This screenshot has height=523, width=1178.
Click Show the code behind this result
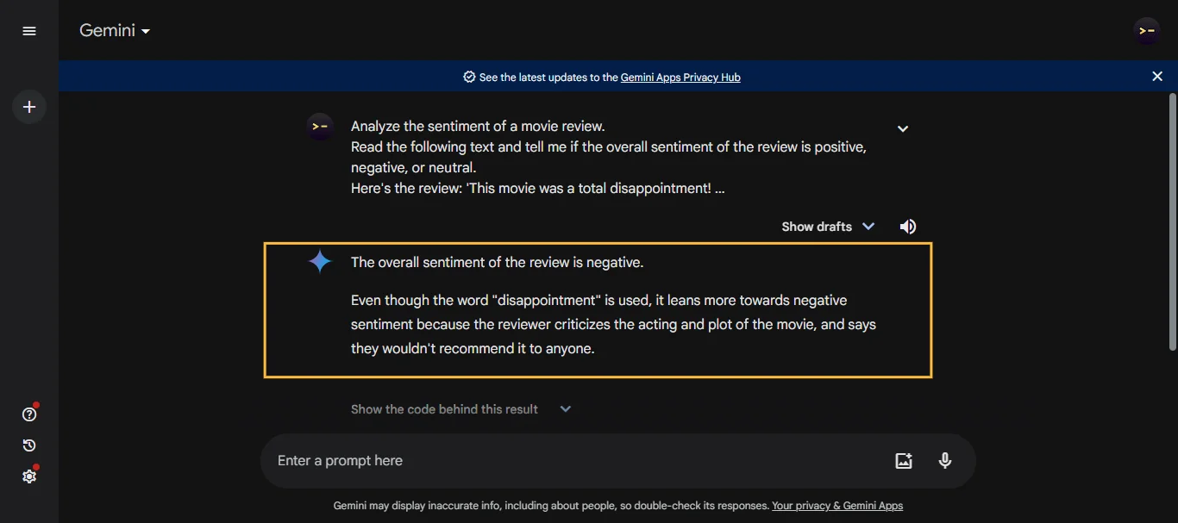pos(444,408)
